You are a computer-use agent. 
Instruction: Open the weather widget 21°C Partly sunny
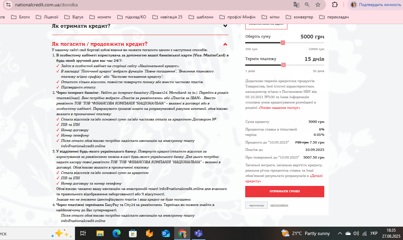(306, 233)
